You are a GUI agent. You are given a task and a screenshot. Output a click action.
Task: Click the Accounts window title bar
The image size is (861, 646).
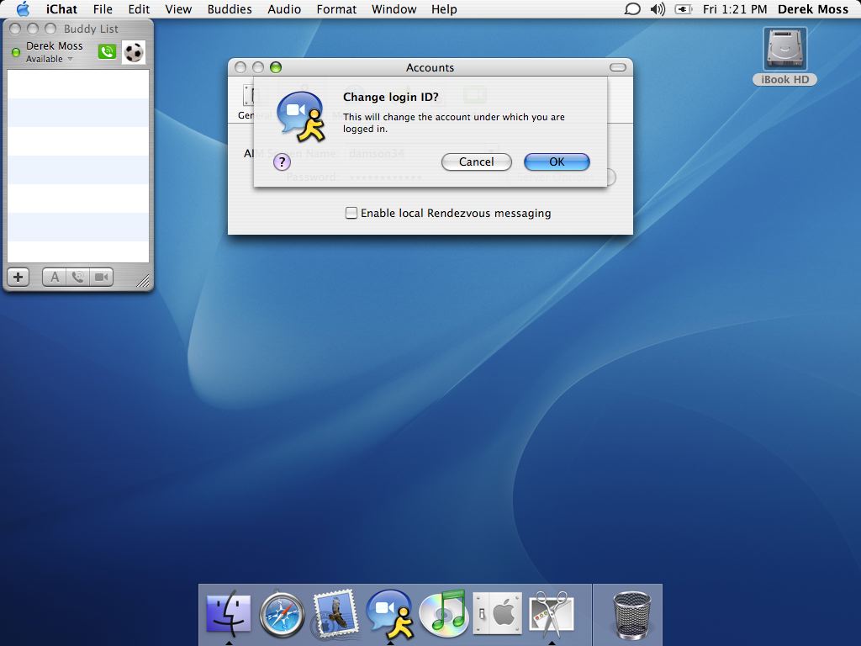[430, 67]
